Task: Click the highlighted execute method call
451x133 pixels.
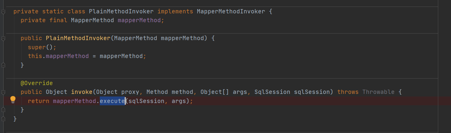Action: pos(112,101)
